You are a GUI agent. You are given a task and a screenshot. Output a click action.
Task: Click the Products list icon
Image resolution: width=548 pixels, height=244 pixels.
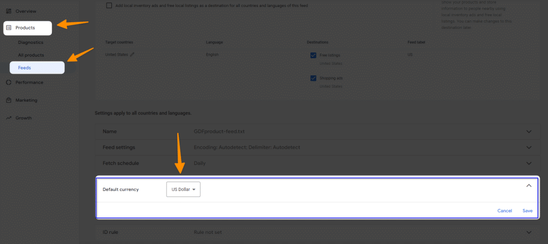click(9, 28)
